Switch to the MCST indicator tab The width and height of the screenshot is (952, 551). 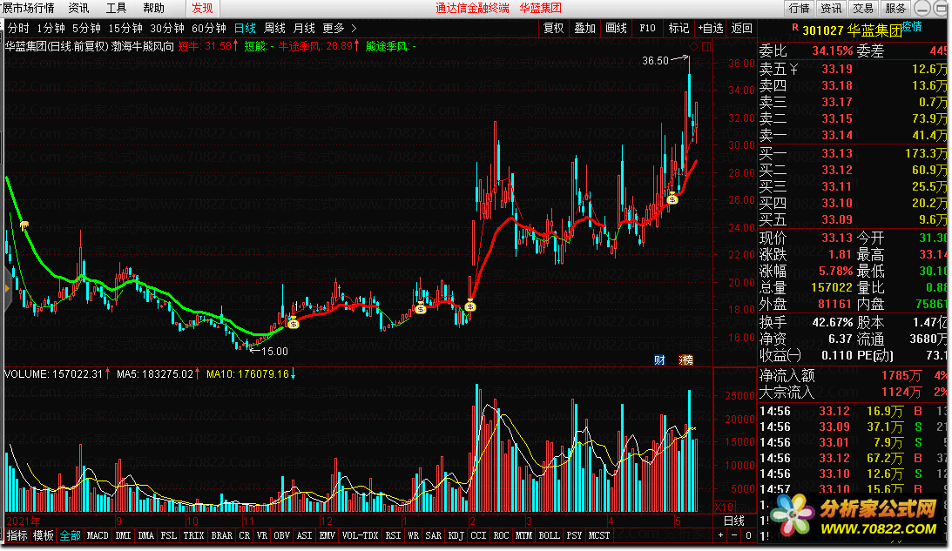(x=598, y=535)
